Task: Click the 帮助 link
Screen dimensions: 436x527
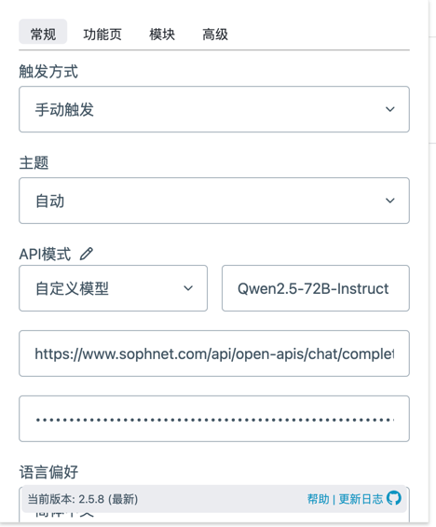Action: (319, 499)
